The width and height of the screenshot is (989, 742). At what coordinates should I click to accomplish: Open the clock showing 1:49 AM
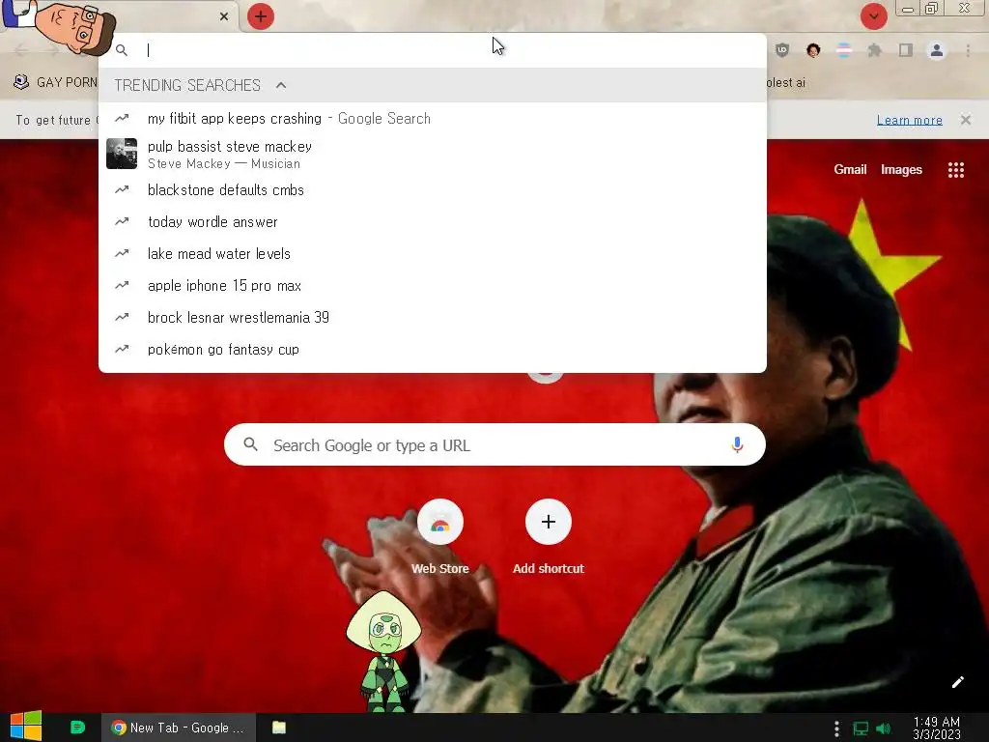(937, 728)
